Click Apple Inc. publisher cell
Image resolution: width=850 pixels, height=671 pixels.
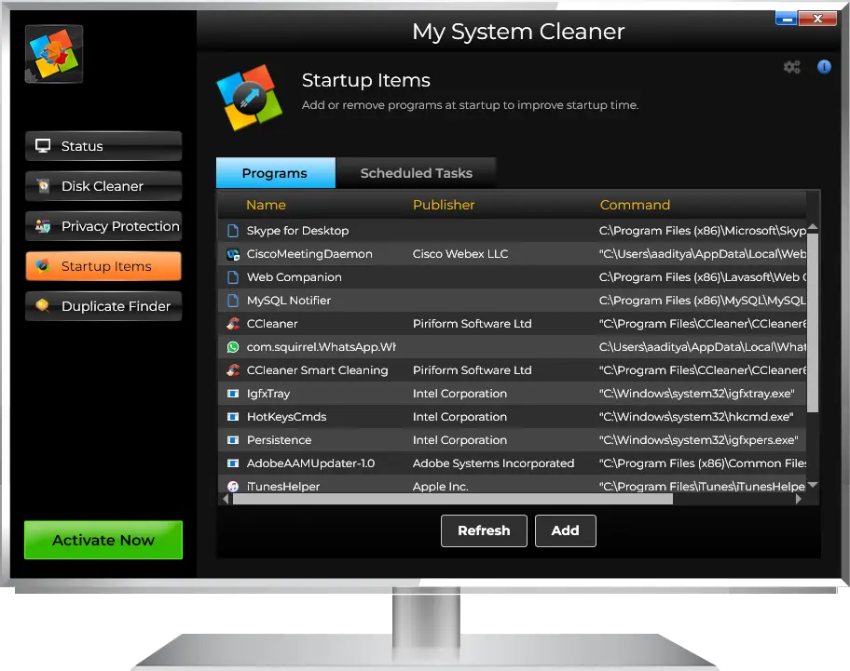pyautogui.click(x=440, y=487)
